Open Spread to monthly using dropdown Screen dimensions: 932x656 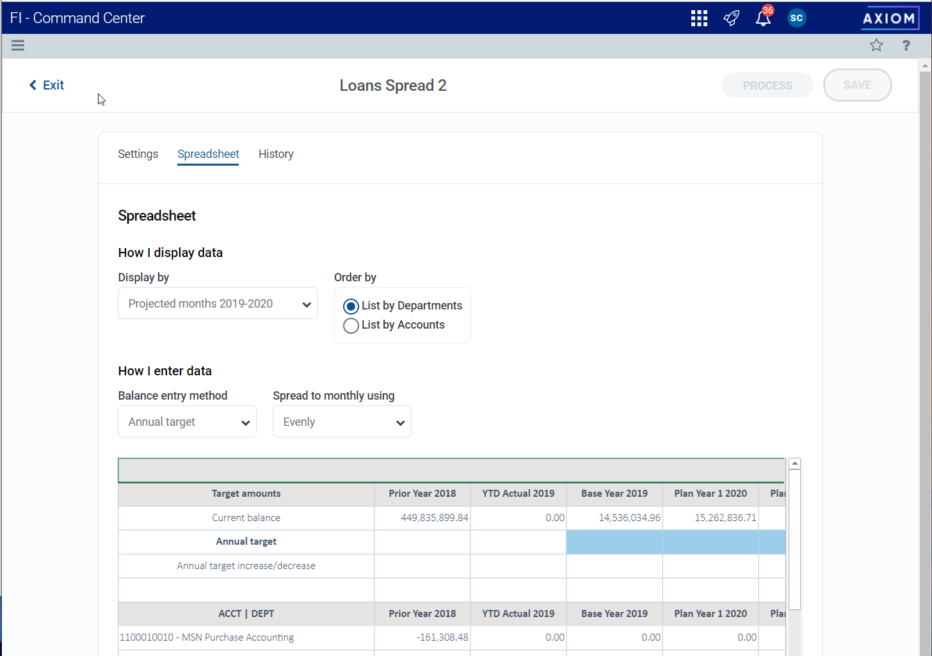[342, 422]
